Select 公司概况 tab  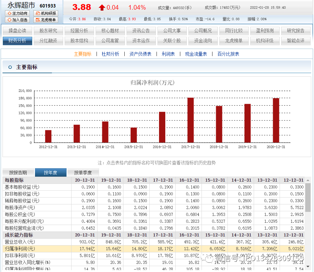tap(203, 31)
